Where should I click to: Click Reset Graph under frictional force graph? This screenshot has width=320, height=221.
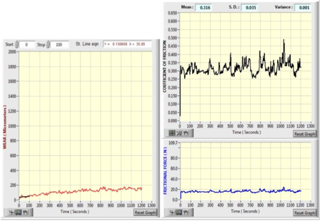(x=305, y=212)
